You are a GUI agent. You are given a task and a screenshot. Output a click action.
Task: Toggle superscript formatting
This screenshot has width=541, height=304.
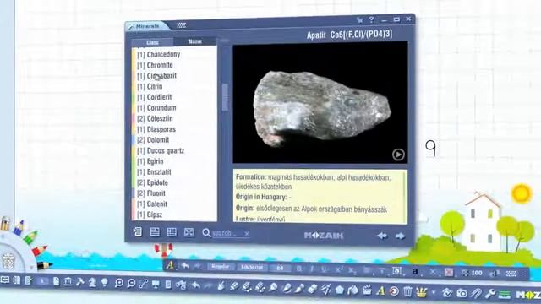click(338, 270)
